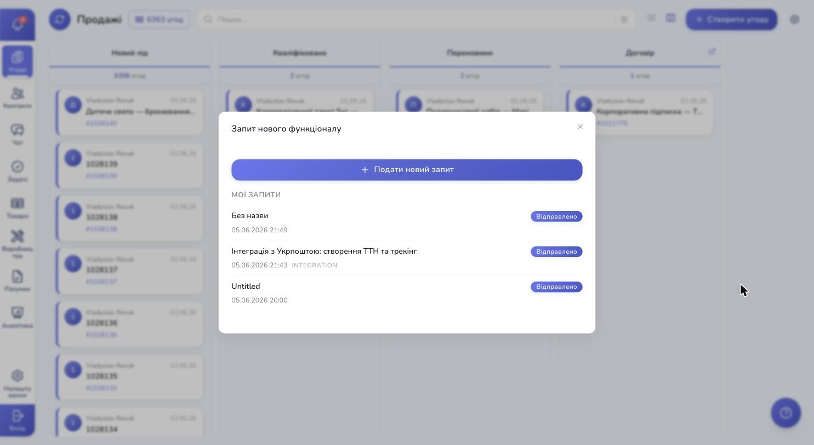
Task: Open the Товари sidebar section
Action: click(x=18, y=208)
